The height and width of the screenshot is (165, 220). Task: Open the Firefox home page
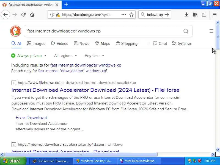click(x=32, y=15)
